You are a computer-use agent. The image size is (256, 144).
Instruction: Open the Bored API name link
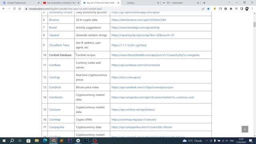click(53, 28)
